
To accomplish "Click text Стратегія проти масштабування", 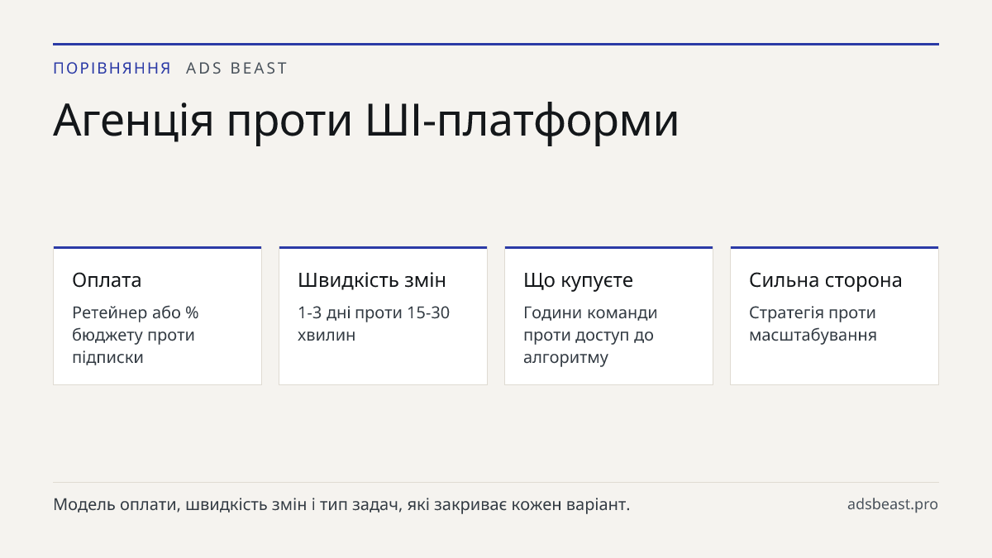I will [813, 324].
